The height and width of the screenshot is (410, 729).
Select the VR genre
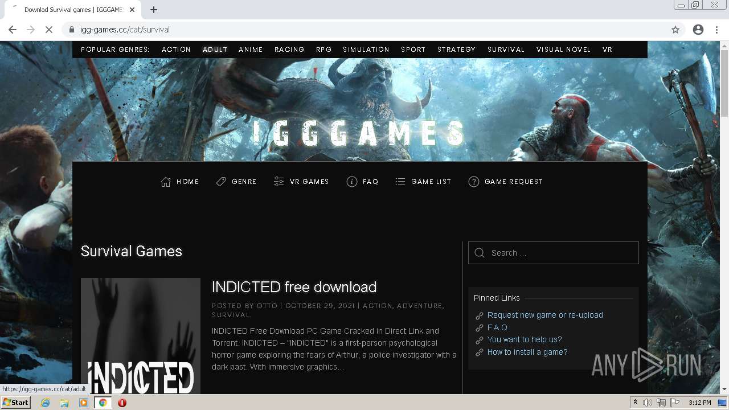[607, 50]
